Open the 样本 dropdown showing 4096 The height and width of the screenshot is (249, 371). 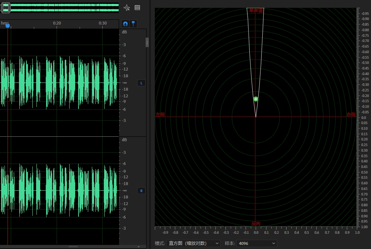pos(257,243)
